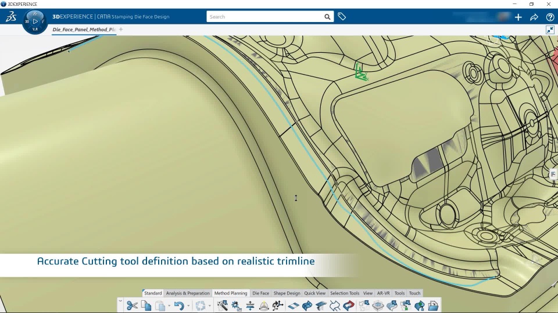558x313 pixels.
Task: Switch to the View tab
Action: [367, 293]
